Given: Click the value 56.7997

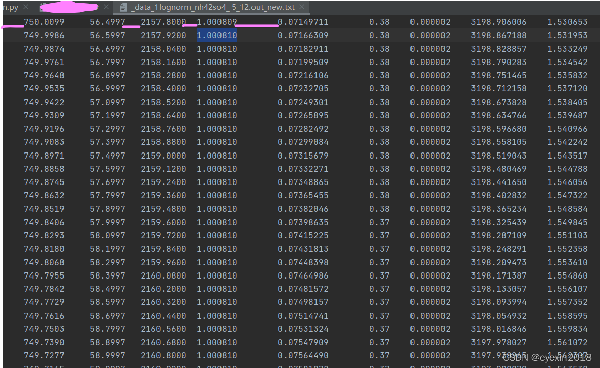Looking at the screenshot, I should click(108, 62).
